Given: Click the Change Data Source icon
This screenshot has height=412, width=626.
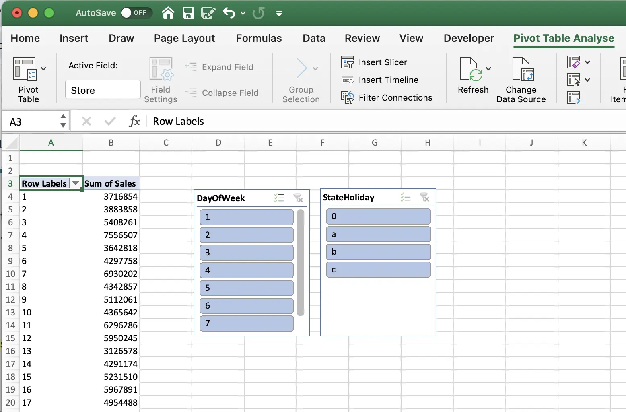Looking at the screenshot, I should click(521, 69).
